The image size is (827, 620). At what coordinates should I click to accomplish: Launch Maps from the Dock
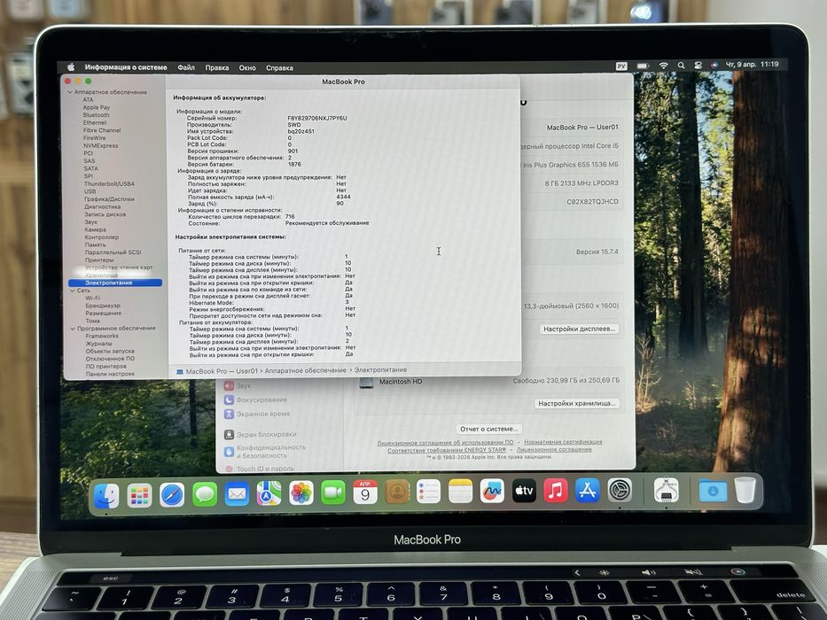tap(269, 494)
